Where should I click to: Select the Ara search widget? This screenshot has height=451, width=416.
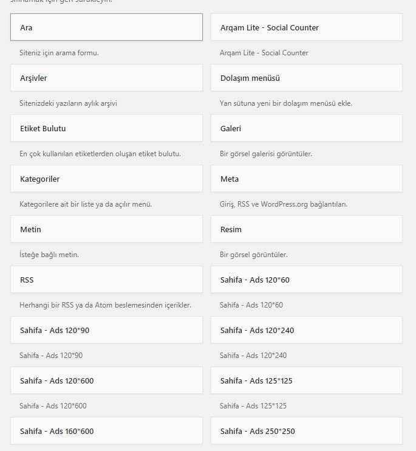tap(106, 27)
